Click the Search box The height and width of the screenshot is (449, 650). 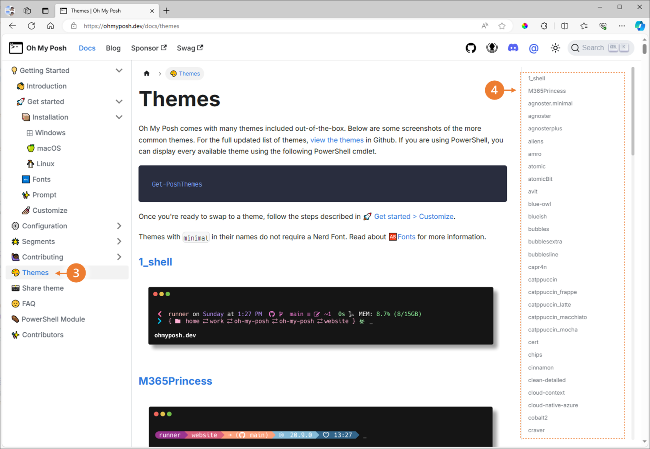pyautogui.click(x=601, y=48)
